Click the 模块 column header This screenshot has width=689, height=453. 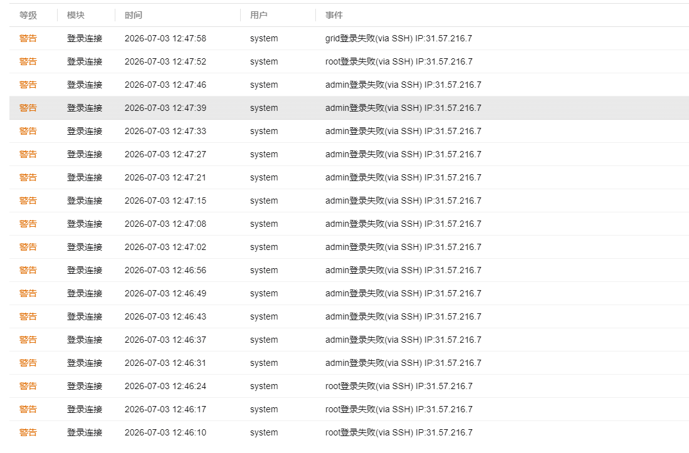tap(76, 16)
